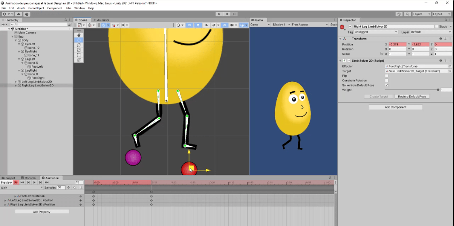Toggle the animation record button
The width and height of the screenshot is (454, 226).
[16, 182]
